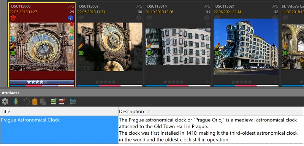Toggle dim shield icon on St. Vitus's thumbnail
304x146 pixels.
click(x=285, y=18)
